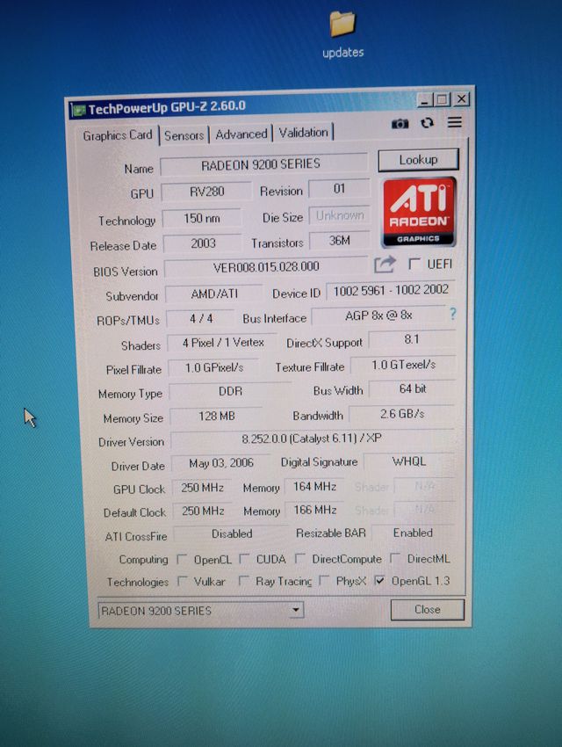Click the Digital Signature value WHQL
562x747 pixels.
409,461
